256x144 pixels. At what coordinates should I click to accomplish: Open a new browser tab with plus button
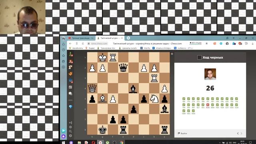(x=128, y=38)
